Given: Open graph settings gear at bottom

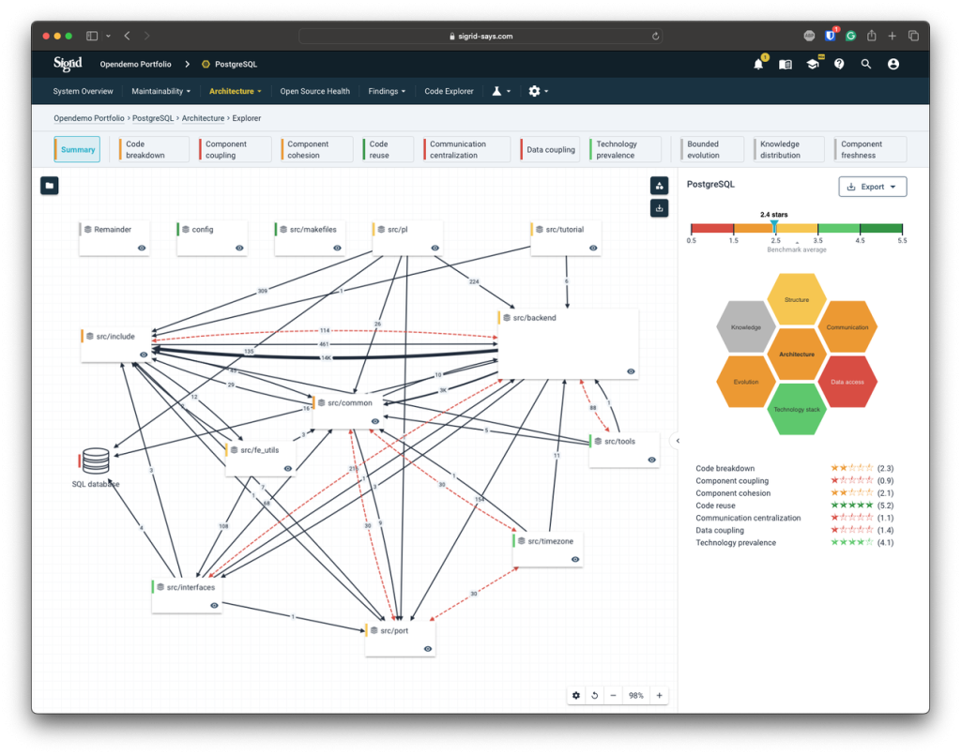Looking at the screenshot, I should [576, 695].
